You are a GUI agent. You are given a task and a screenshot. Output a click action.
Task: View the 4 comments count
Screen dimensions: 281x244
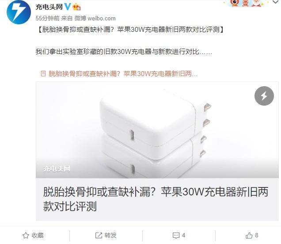coord(183,236)
